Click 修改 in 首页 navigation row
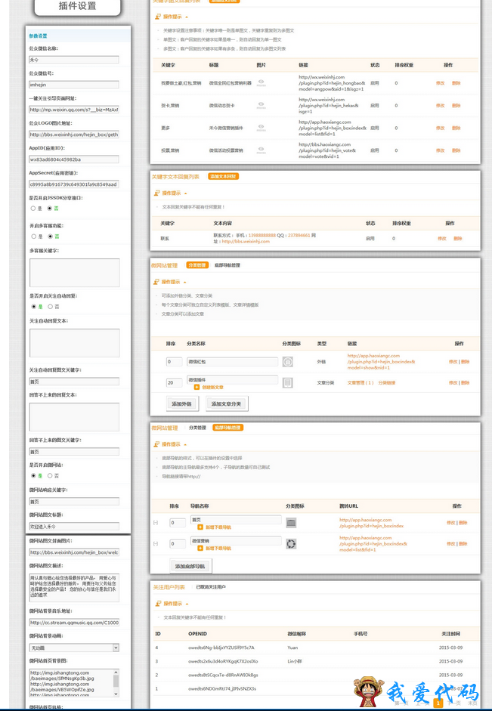This screenshot has height=711, width=492. 450,523
